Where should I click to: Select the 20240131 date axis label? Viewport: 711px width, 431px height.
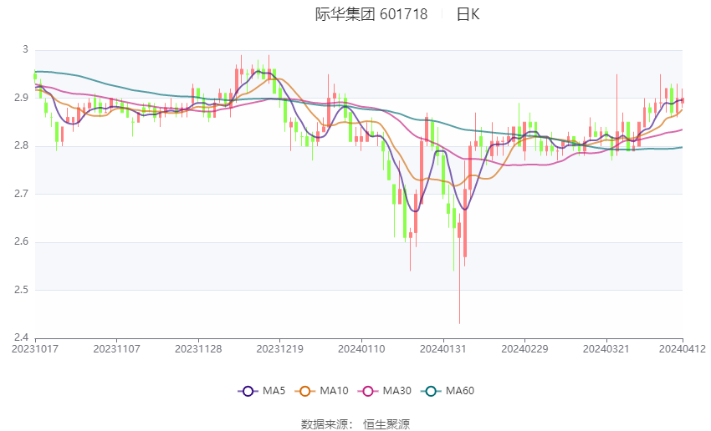[443, 349]
